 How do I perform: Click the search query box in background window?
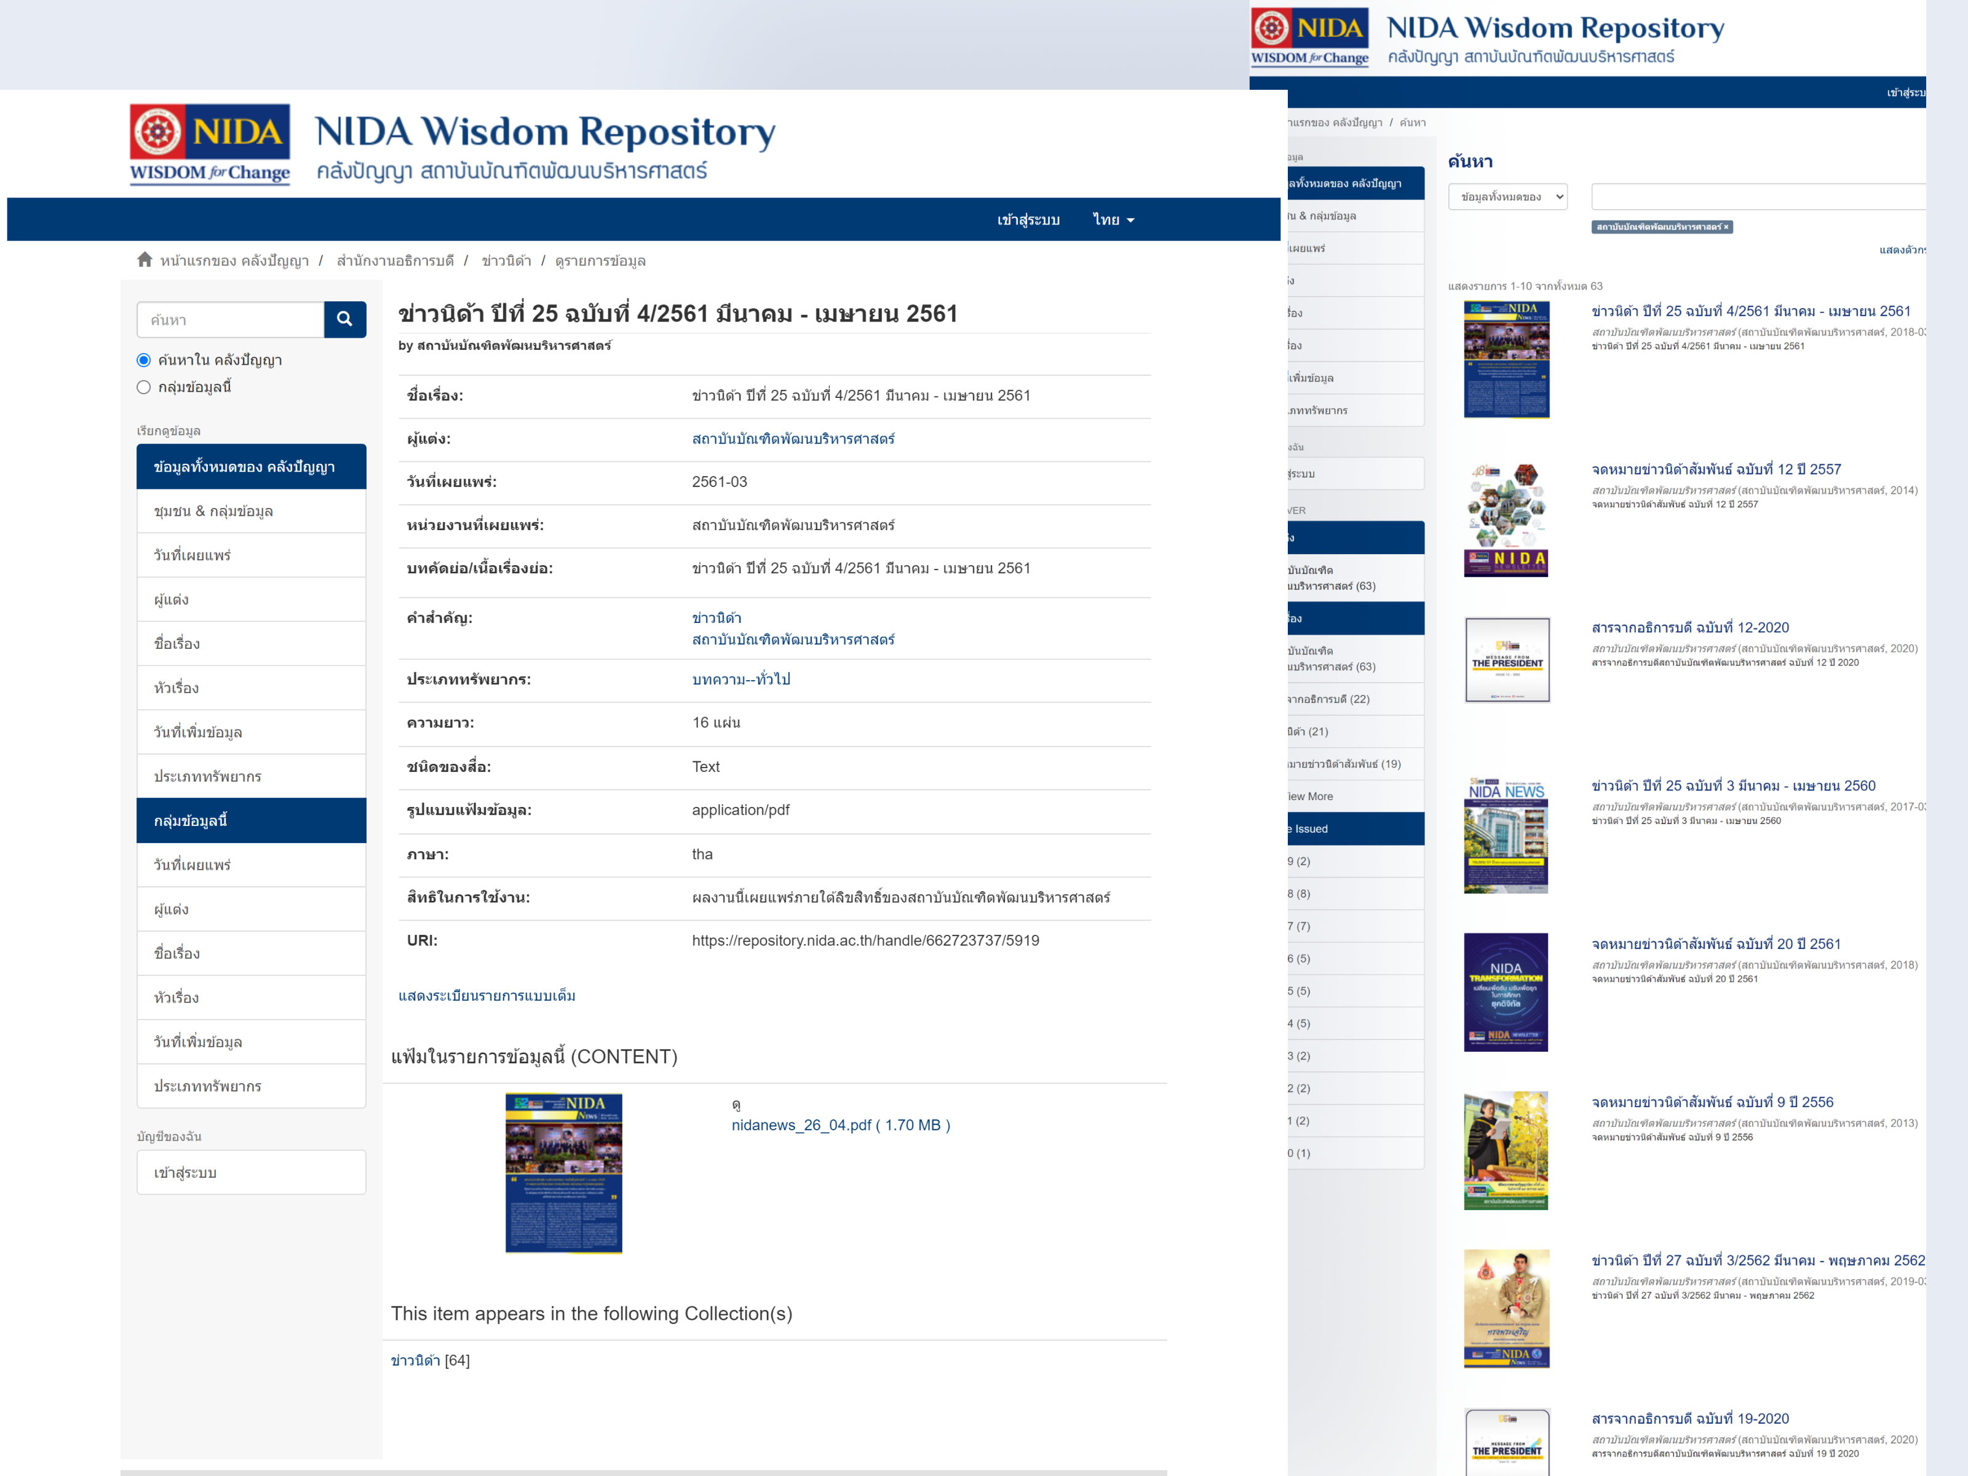[x=1758, y=197]
